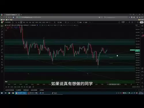Toggle hide all drawings eye icon

click(x=2, y=65)
